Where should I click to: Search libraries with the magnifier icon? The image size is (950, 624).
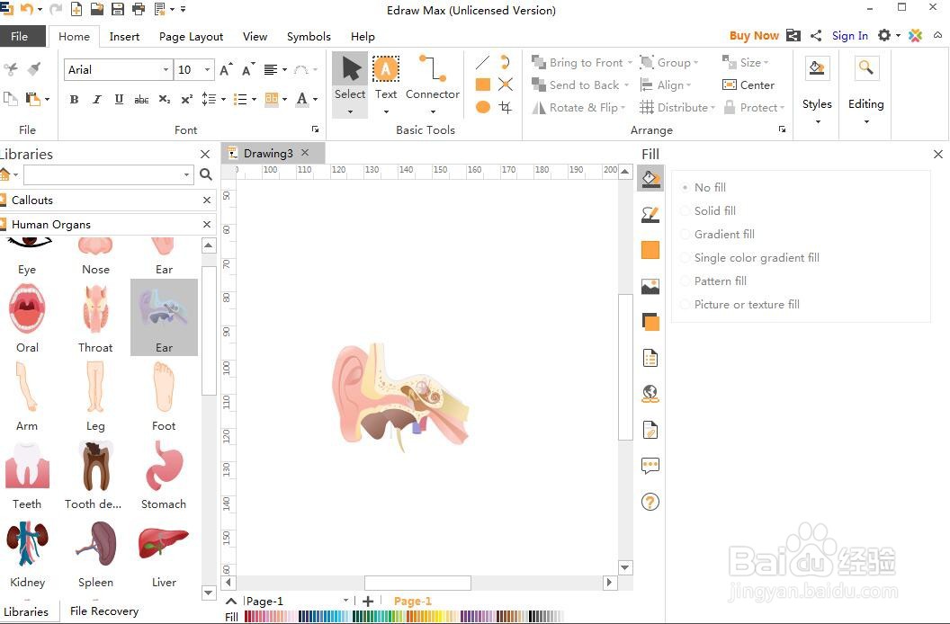(x=206, y=174)
